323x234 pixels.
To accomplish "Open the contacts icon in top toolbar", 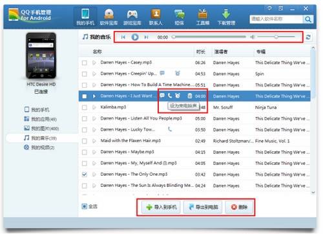I will click(x=156, y=17).
